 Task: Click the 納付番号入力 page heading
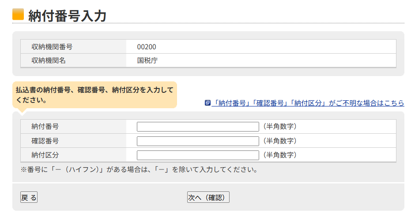[67, 15]
